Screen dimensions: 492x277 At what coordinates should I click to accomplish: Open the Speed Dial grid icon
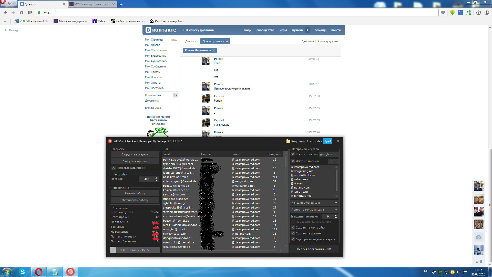click(x=30, y=13)
